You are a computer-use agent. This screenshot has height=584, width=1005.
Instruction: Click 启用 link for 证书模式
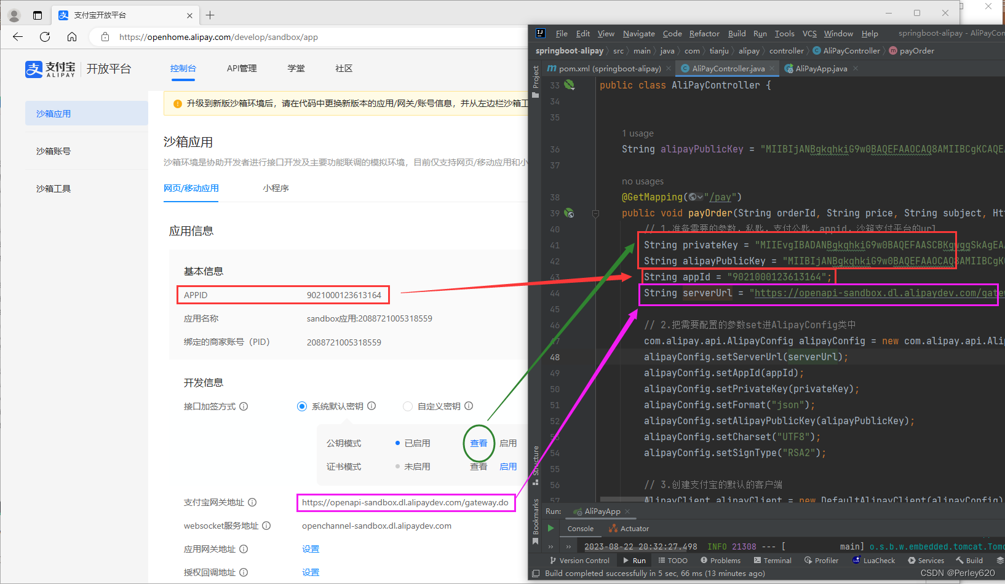click(508, 467)
